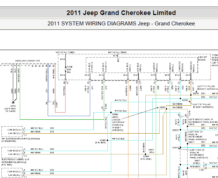Click the ground symbol above "(LEFT SIDE OF DASH)"
Viewport: 218px width, 178px height.
[x=13, y=102]
